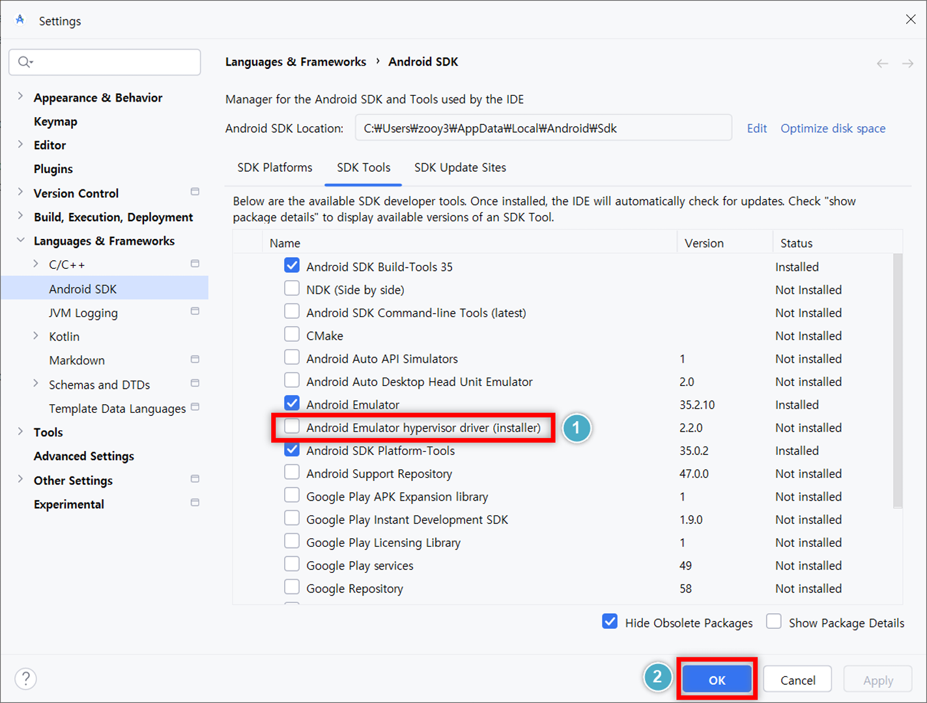Collapse Languages & Frameworks section
The height and width of the screenshot is (703, 927).
20,240
